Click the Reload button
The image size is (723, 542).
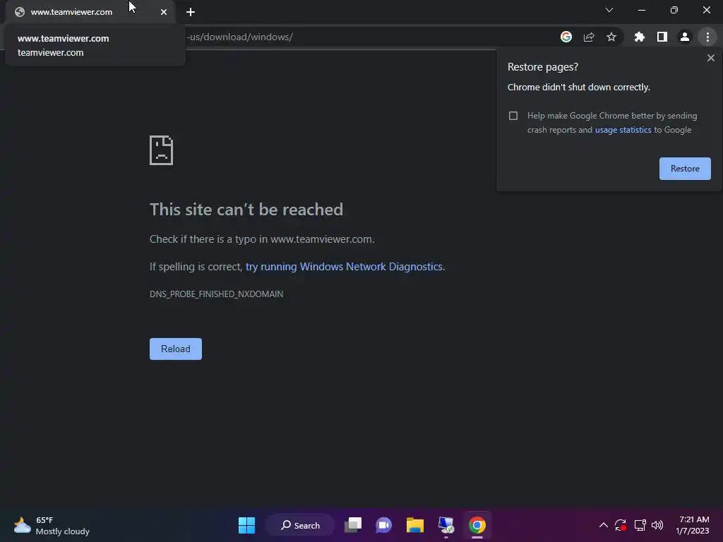click(x=176, y=349)
